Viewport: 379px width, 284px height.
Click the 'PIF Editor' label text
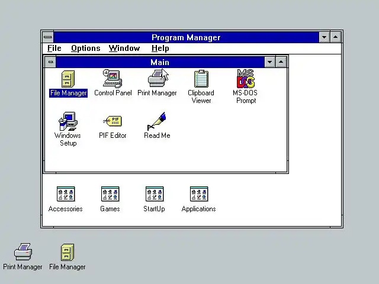pyautogui.click(x=113, y=135)
